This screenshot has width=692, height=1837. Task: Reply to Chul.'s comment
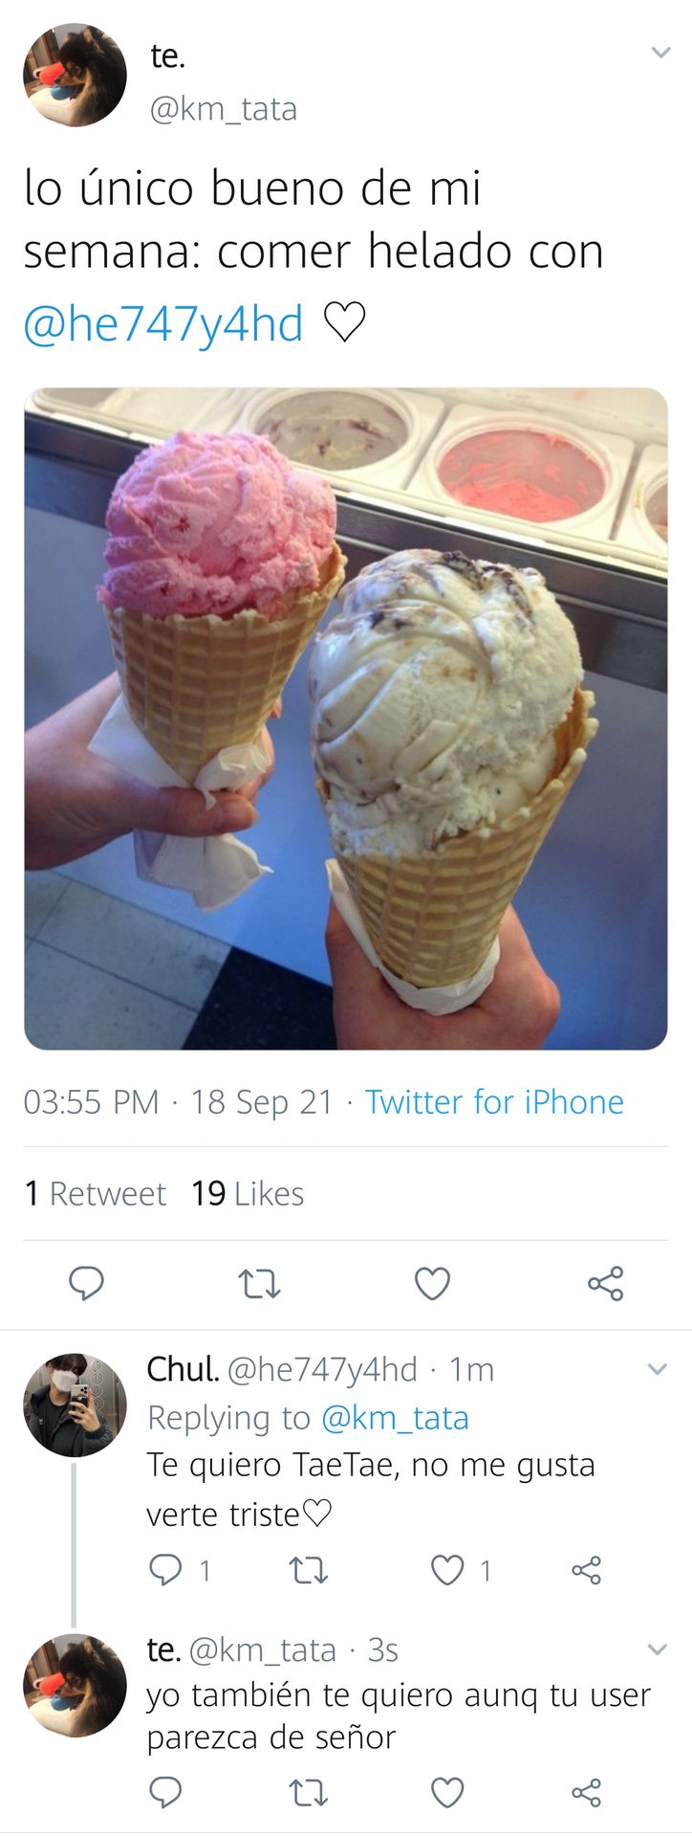coord(165,1570)
